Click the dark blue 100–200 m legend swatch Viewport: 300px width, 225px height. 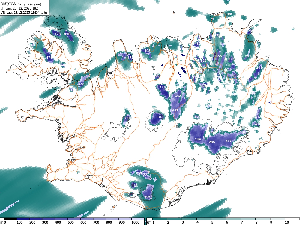23,219
